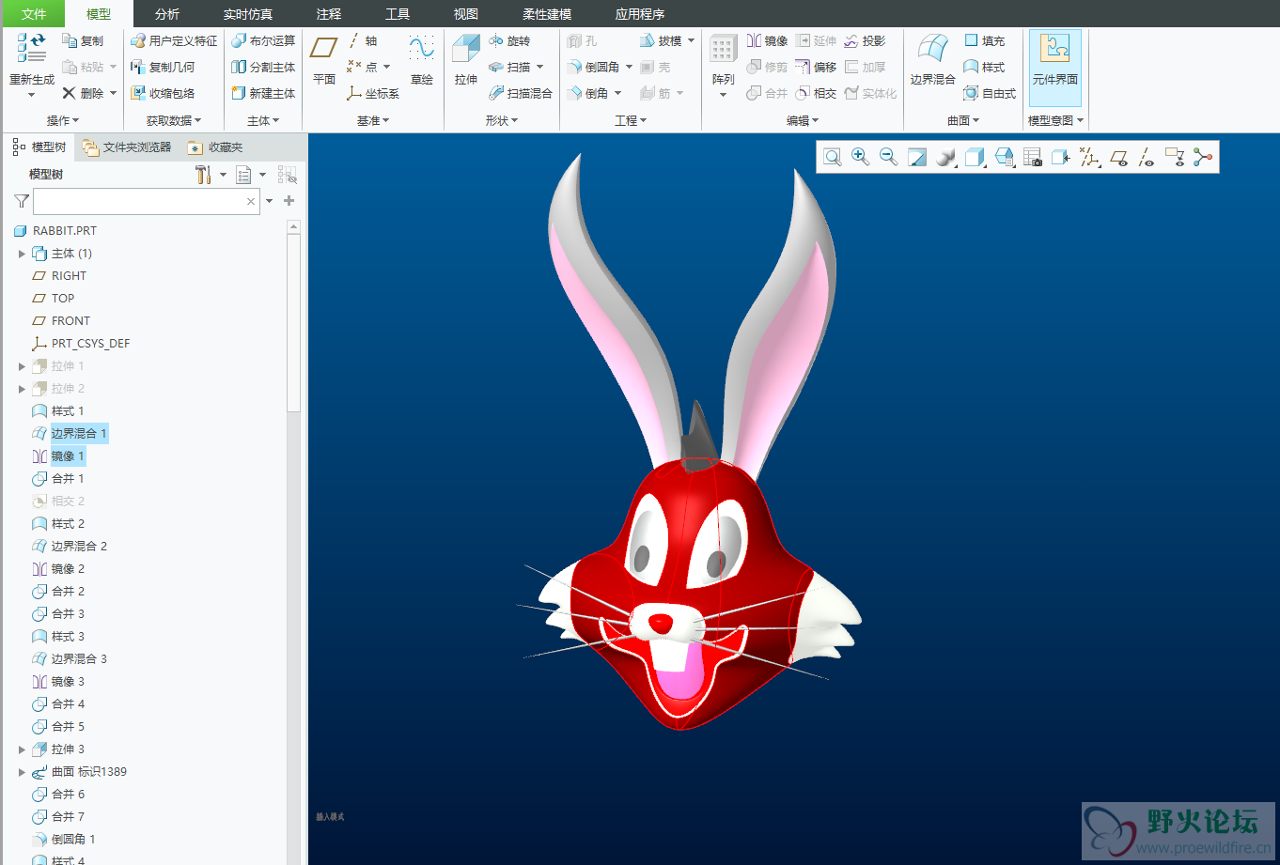
Task: Select PRT_CSYS_DEF in model tree
Action: [x=90, y=343]
